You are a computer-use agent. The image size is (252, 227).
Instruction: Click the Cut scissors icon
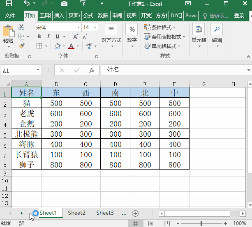(x=21, y=27)
